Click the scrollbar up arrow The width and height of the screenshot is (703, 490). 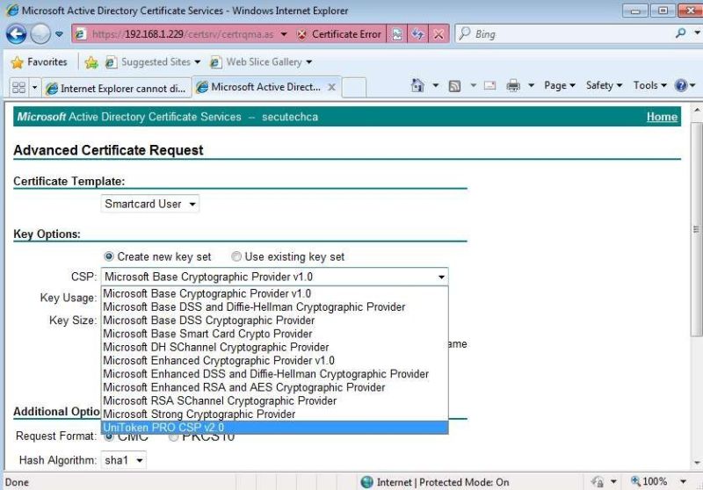coord(696,109)
